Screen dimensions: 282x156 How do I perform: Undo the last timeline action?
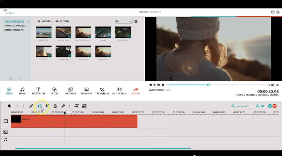click(9, 106)
